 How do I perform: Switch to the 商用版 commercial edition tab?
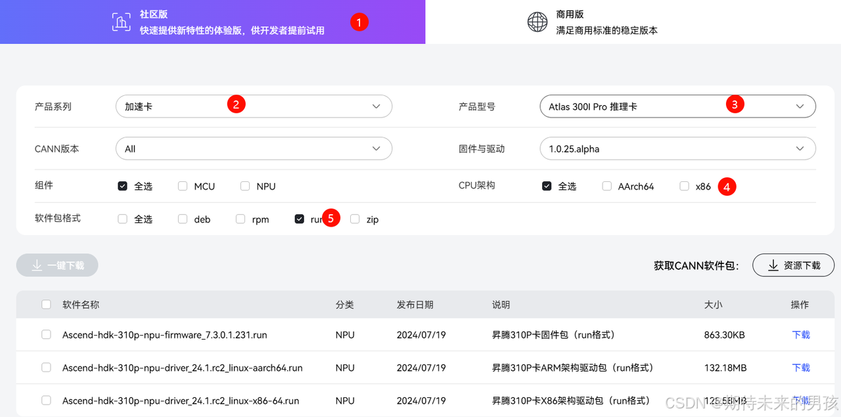click(633, 22)
